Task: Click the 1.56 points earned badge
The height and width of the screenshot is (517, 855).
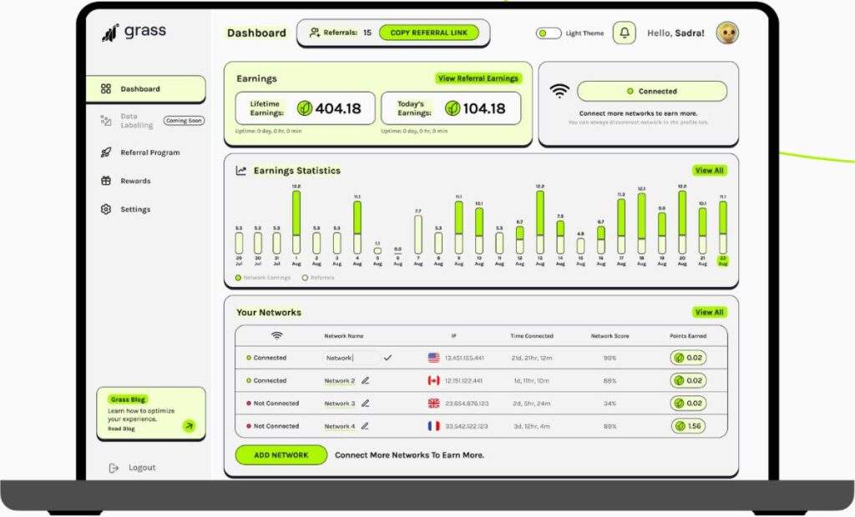Action: click(x=688, y=426)
